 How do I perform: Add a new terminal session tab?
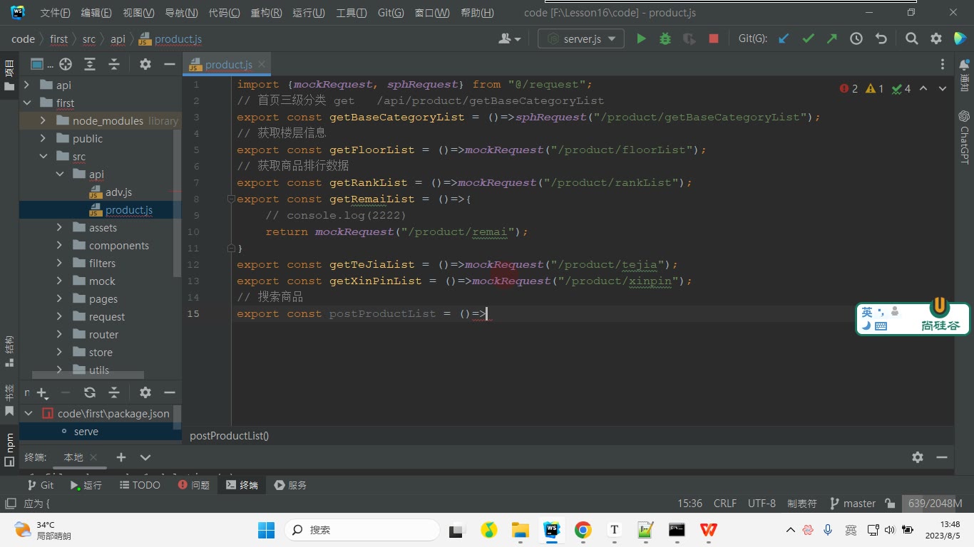point(121,457)
